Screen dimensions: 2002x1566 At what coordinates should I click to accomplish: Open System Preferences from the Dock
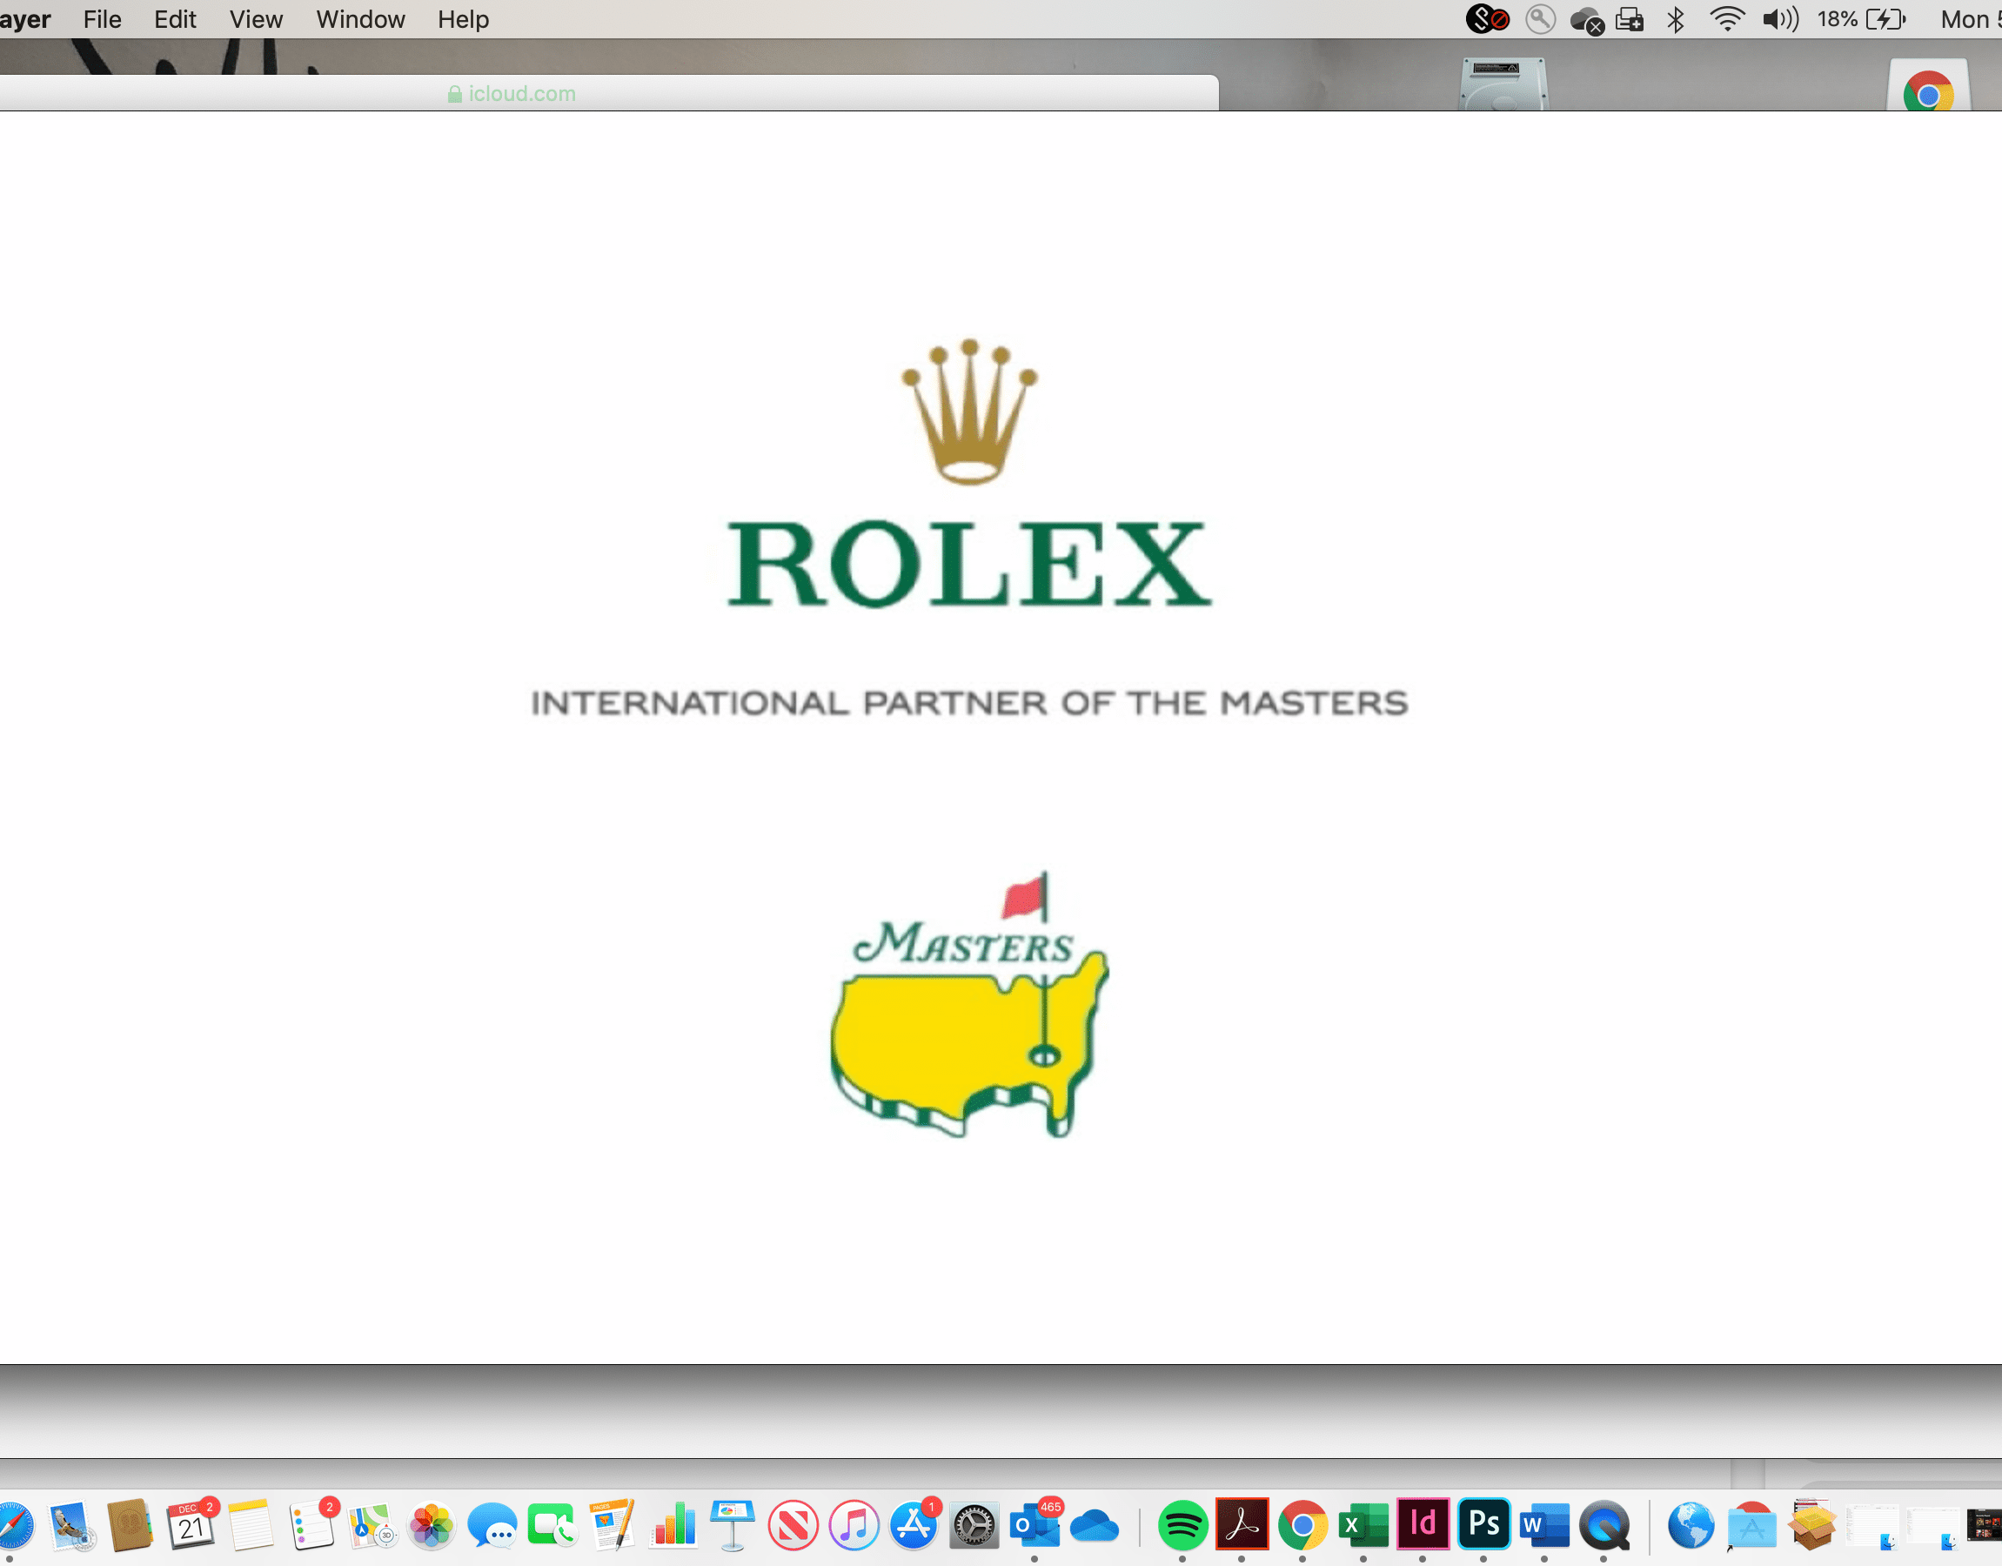click(974, 1526)
